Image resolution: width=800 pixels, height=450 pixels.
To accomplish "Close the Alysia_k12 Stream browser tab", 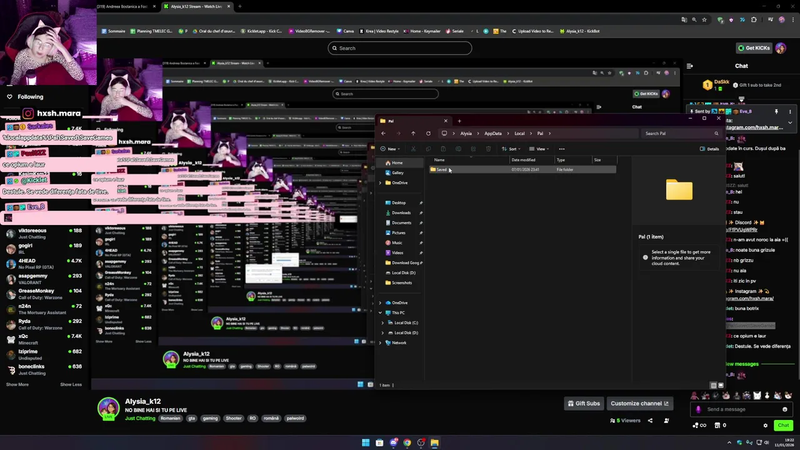I will (229, 6).
